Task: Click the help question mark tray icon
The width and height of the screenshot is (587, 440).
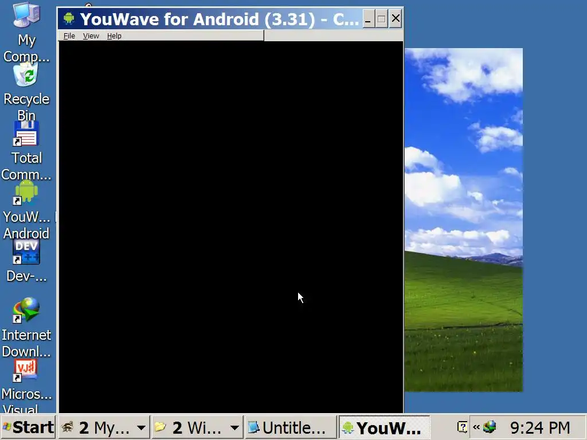Action: pyautogui.click(x=463, y=427)
